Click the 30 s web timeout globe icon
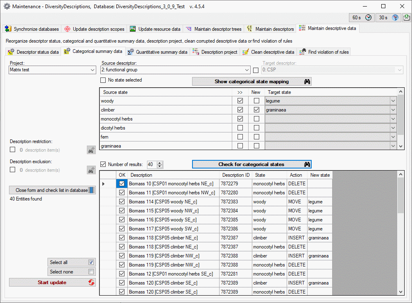Screen dimensions: 412x303 (395, 18)
